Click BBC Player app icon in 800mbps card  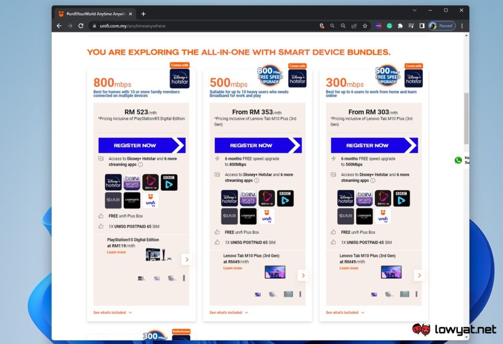(169, 183)
